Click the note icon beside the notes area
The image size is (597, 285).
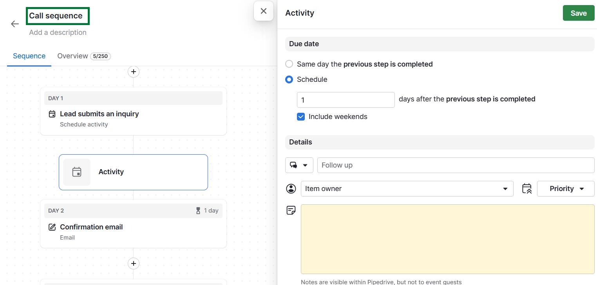point(291,210)
